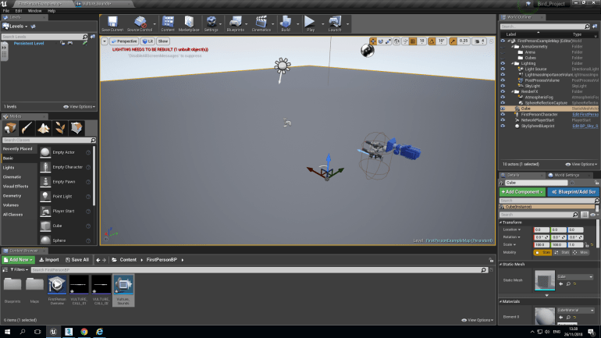This screenshot has width=601, height=338.
Task: Click the viewport Show button
Action: 163,41
